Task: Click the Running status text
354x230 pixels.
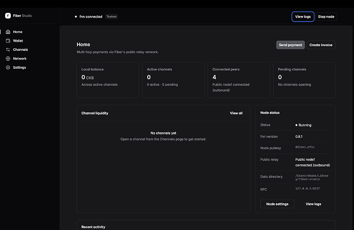Action: [305, 125]
